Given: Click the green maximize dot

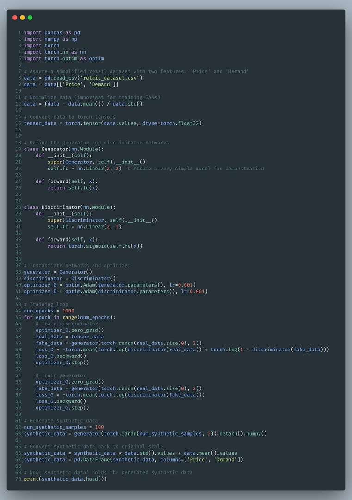Looking at the screenshot, I should point(30,18).
